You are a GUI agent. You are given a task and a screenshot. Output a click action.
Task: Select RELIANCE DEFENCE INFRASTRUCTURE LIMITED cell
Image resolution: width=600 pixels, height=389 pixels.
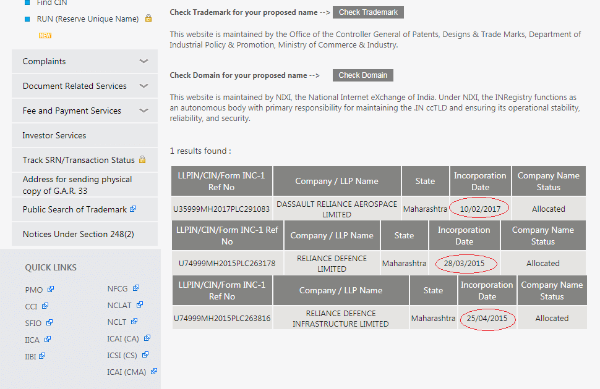point(341,319)
